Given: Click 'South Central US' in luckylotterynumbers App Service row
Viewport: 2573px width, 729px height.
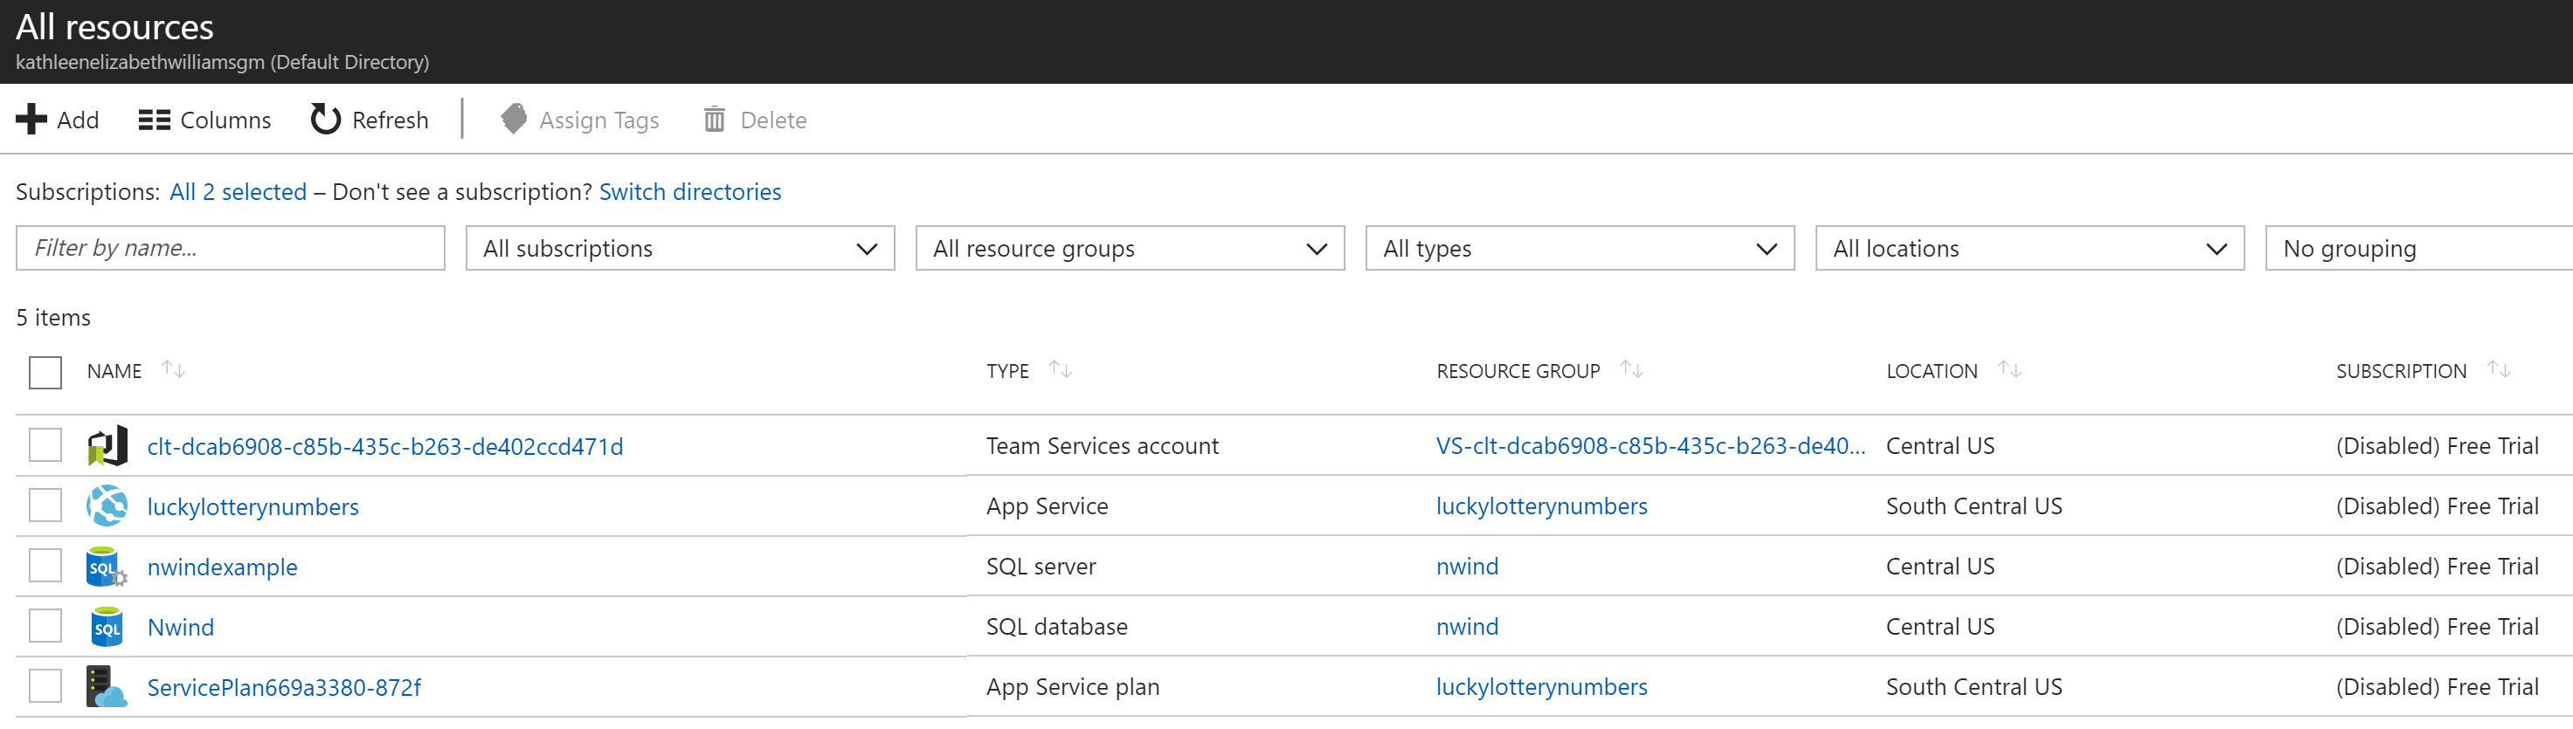Looking at the screenshot, I should 1975,506.
